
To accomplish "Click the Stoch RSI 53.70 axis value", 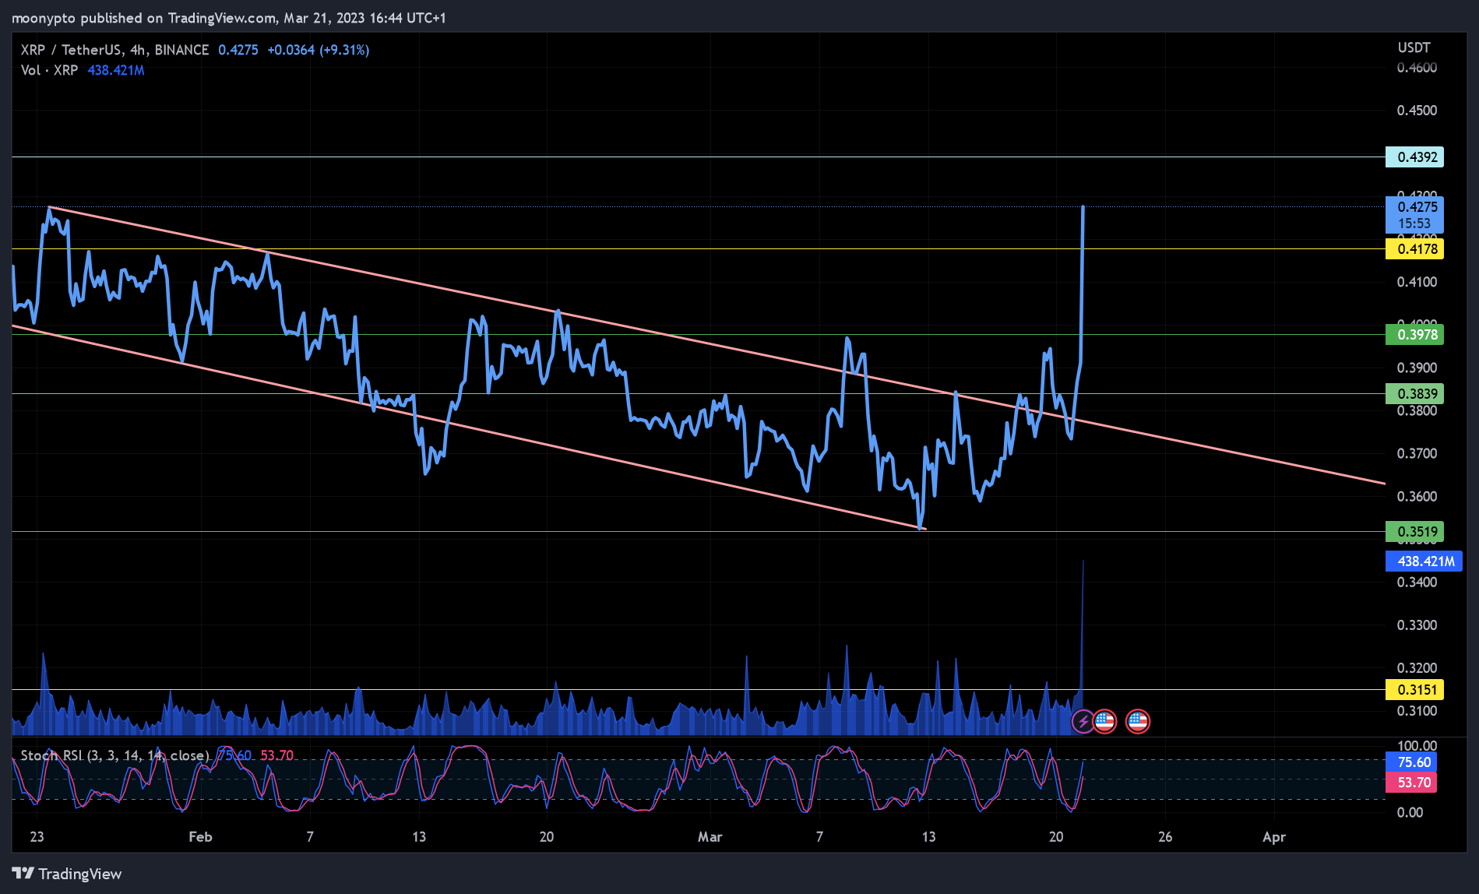I will [1411, 783].
